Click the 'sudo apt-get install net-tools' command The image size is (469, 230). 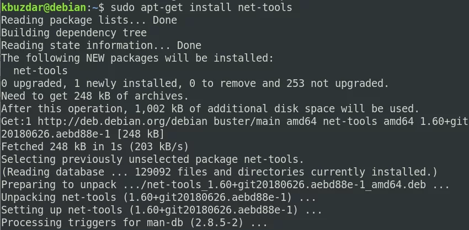(x=201, y=8)
